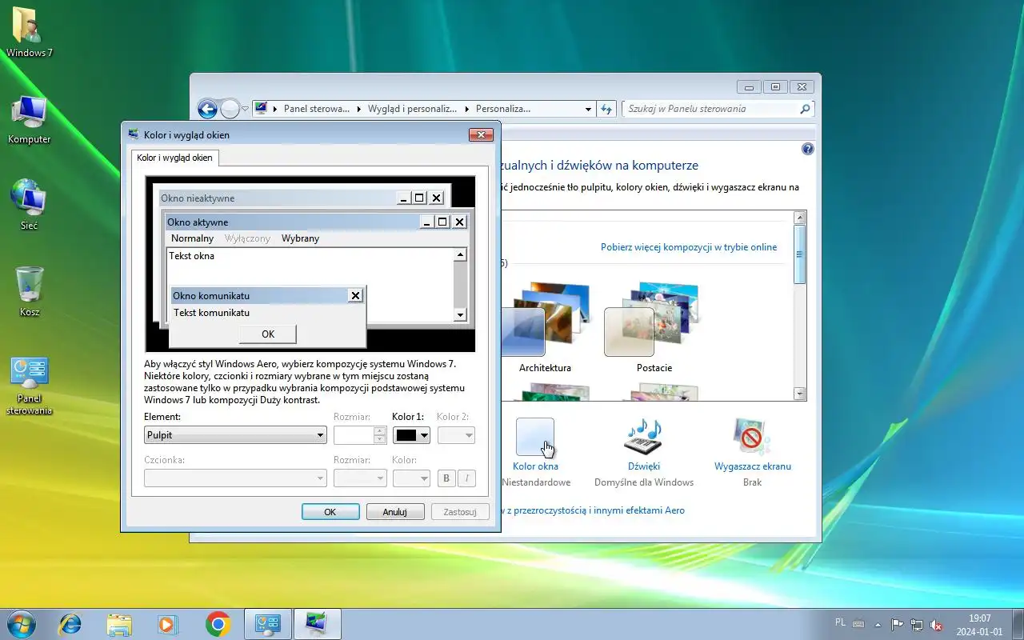This screenshot has height=640, width=1024.
Task: Open Pobierz więcej kompozycji w trybie online
Action: [x=689, y=247]
